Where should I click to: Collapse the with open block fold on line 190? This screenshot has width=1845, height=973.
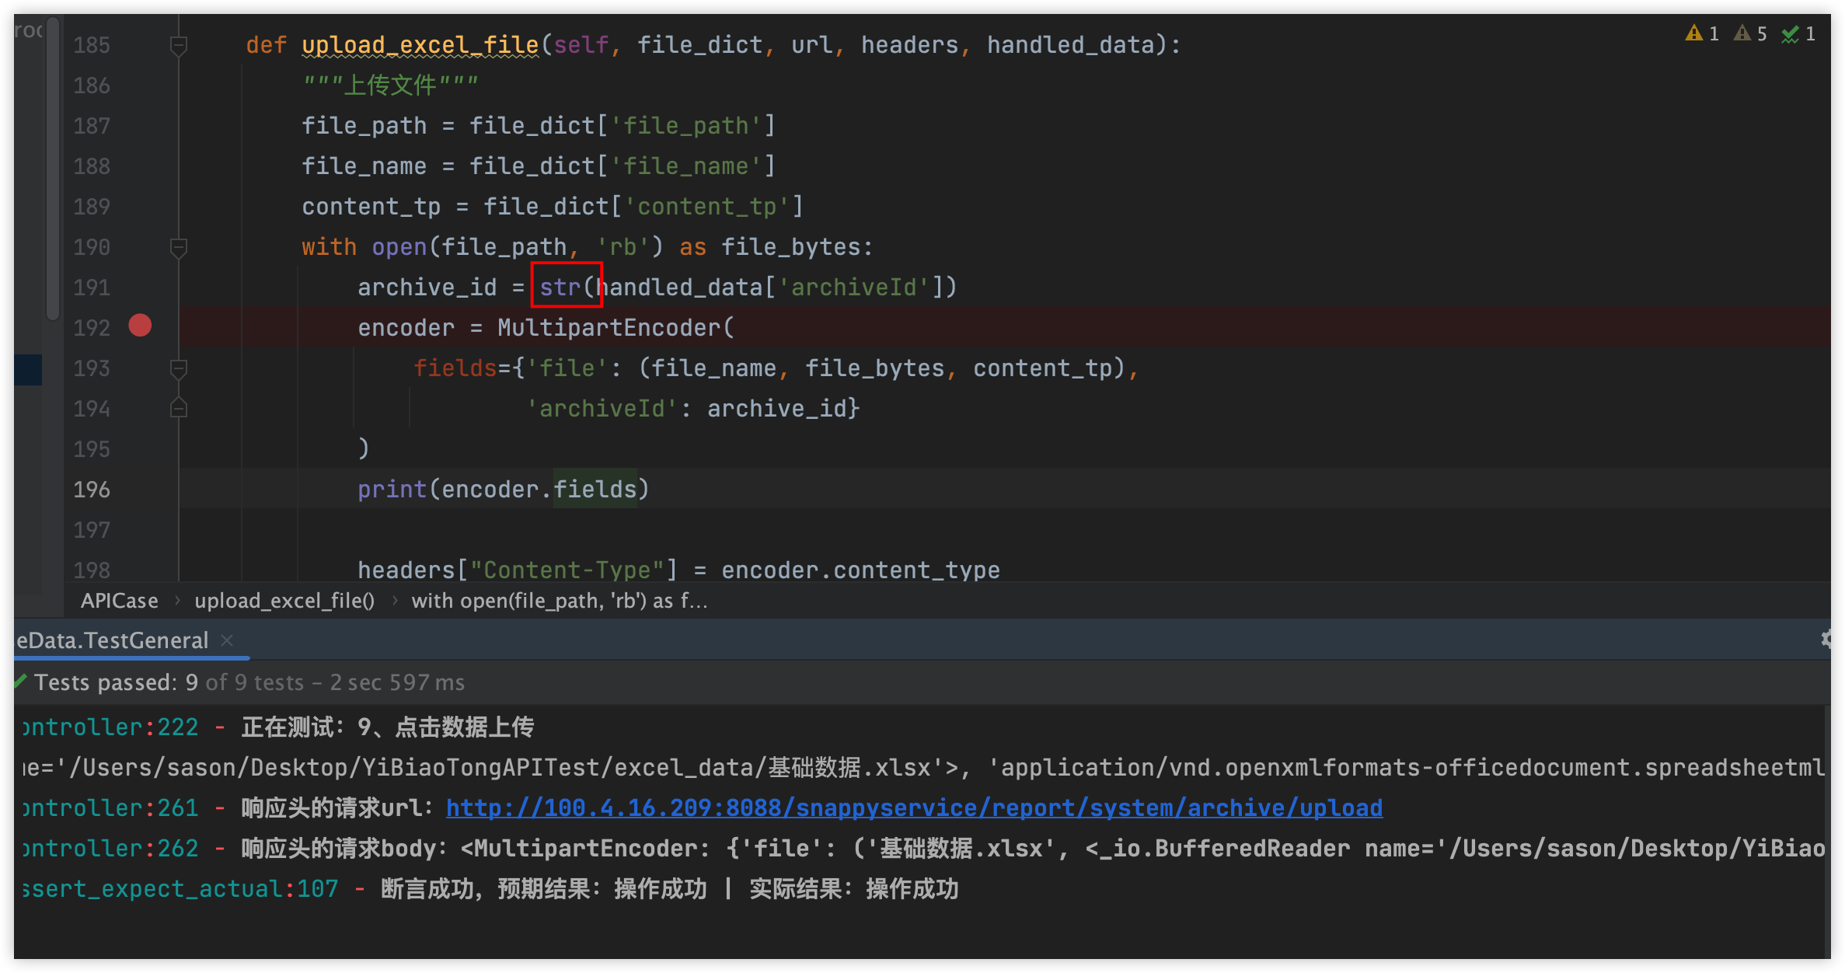178,247
